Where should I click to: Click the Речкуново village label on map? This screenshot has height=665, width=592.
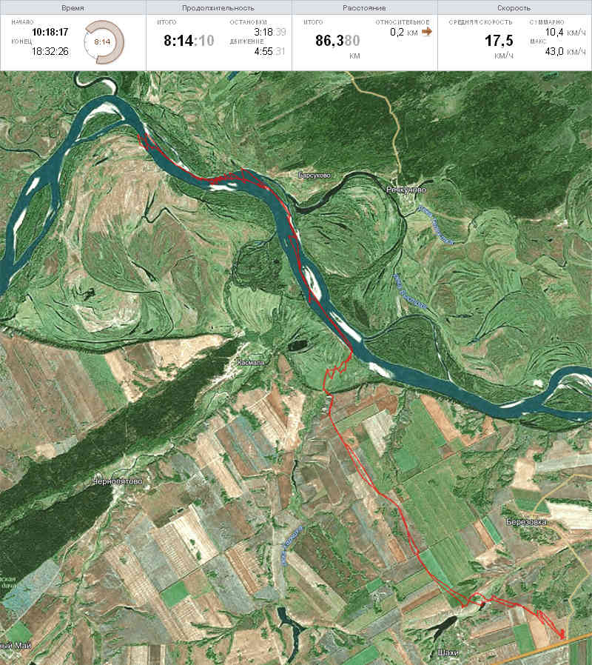(406, 190)
